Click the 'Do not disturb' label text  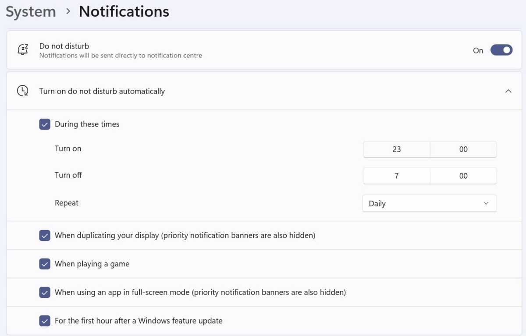[64, 46]
